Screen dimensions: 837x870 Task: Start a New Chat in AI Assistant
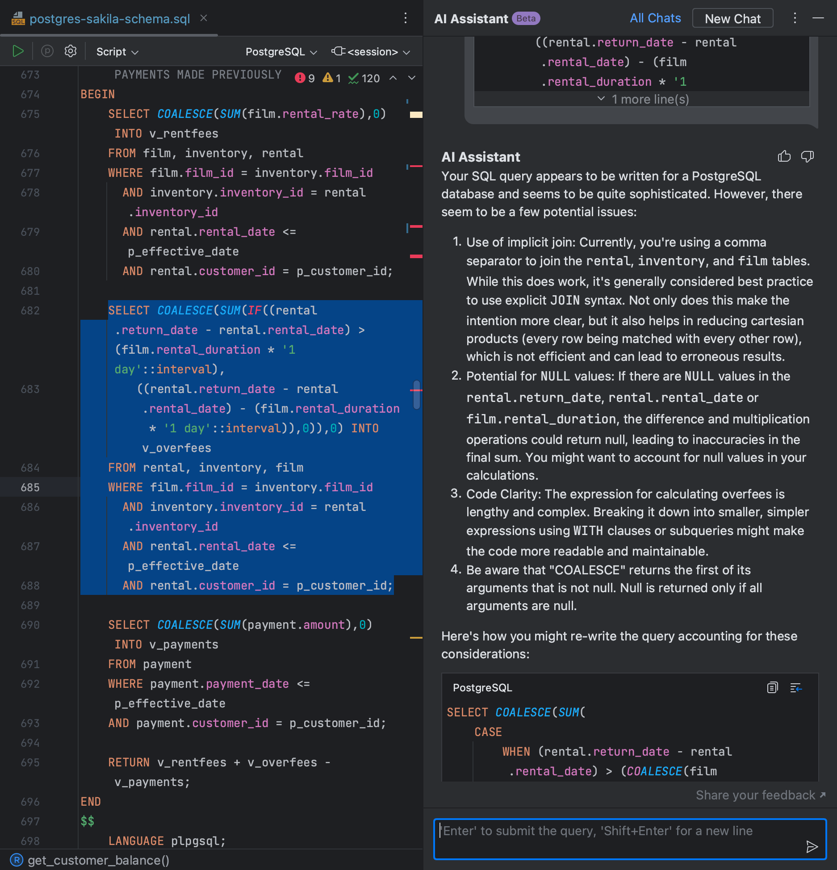point(732,18)
